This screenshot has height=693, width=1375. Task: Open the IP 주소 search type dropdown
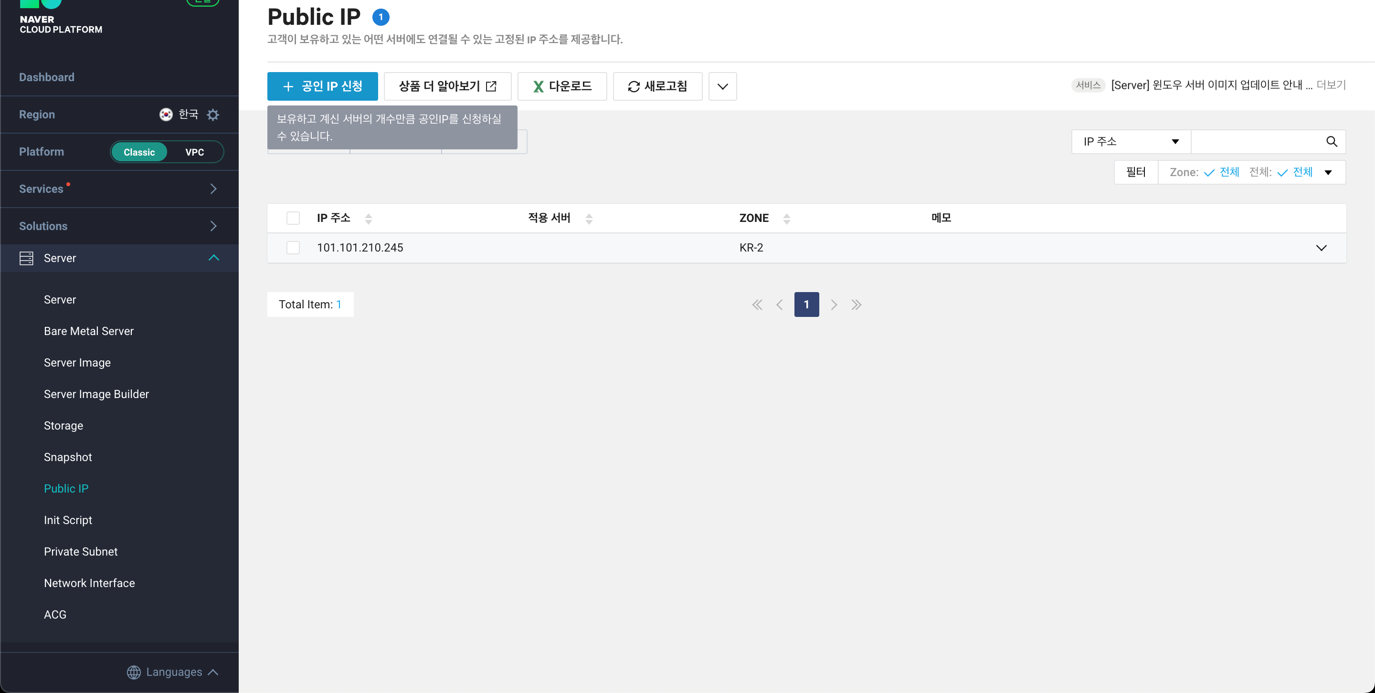[1131, 141]
